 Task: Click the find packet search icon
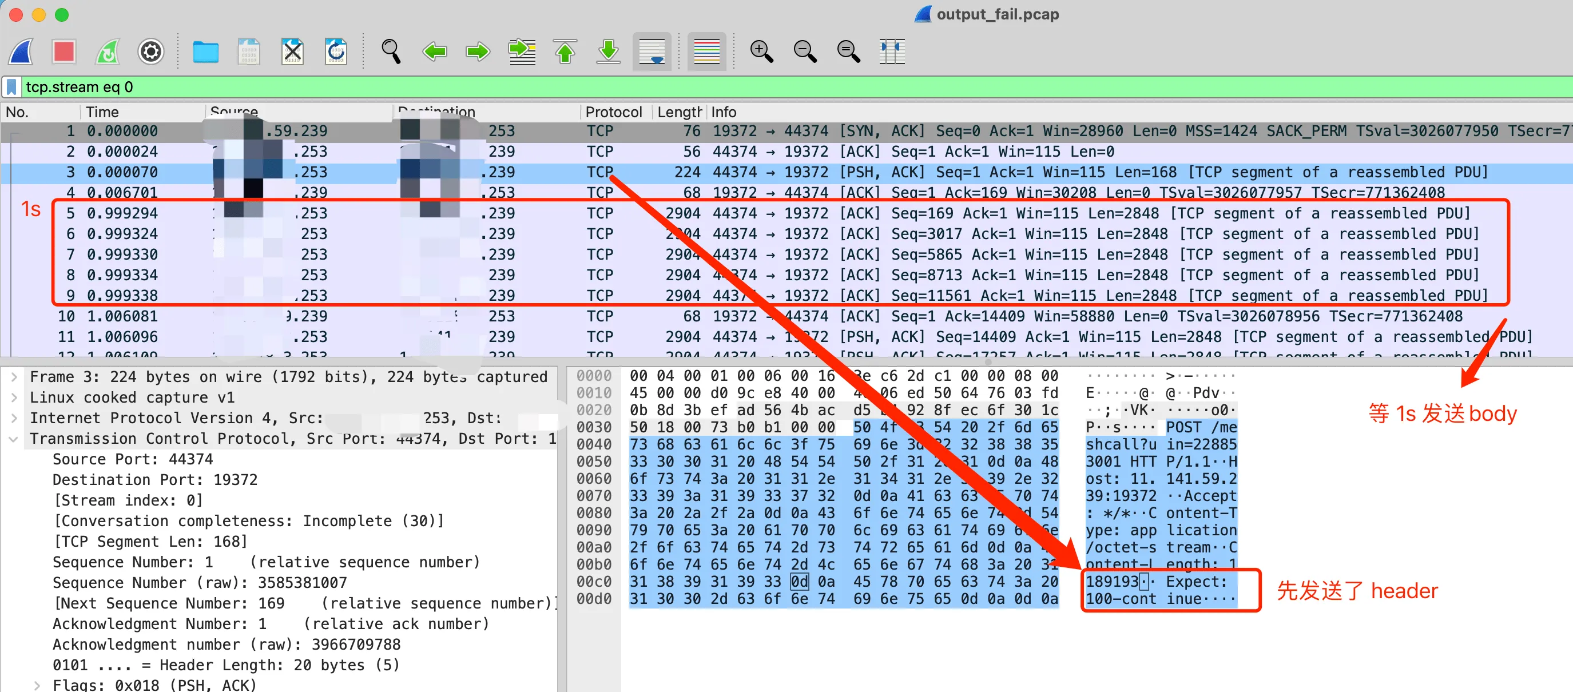(x=390, y=51)
